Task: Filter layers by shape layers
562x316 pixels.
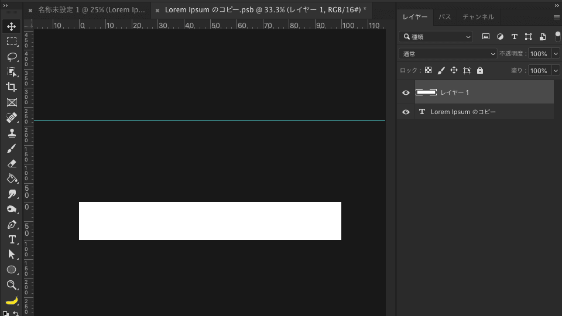Action: click(x=528, y=36)
